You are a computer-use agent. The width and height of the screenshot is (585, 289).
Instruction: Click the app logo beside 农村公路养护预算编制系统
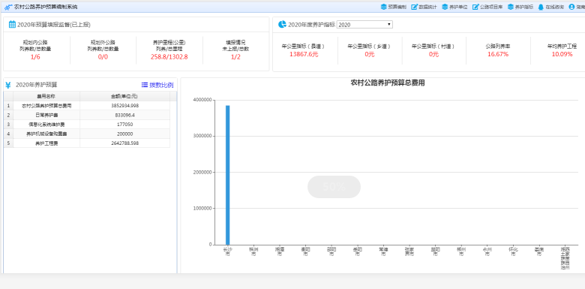(x=8, y=7)
